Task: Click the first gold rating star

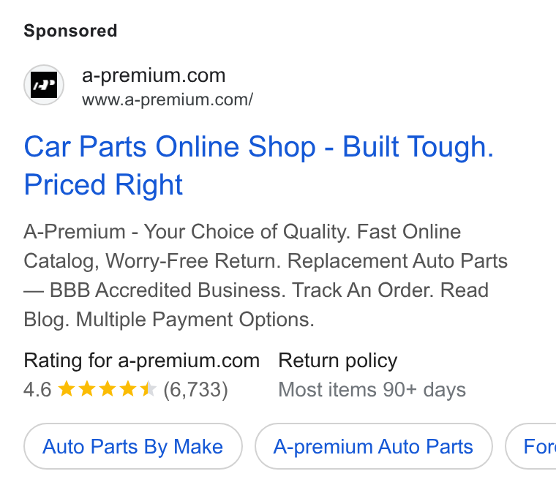Action: (x=67, y=389)
